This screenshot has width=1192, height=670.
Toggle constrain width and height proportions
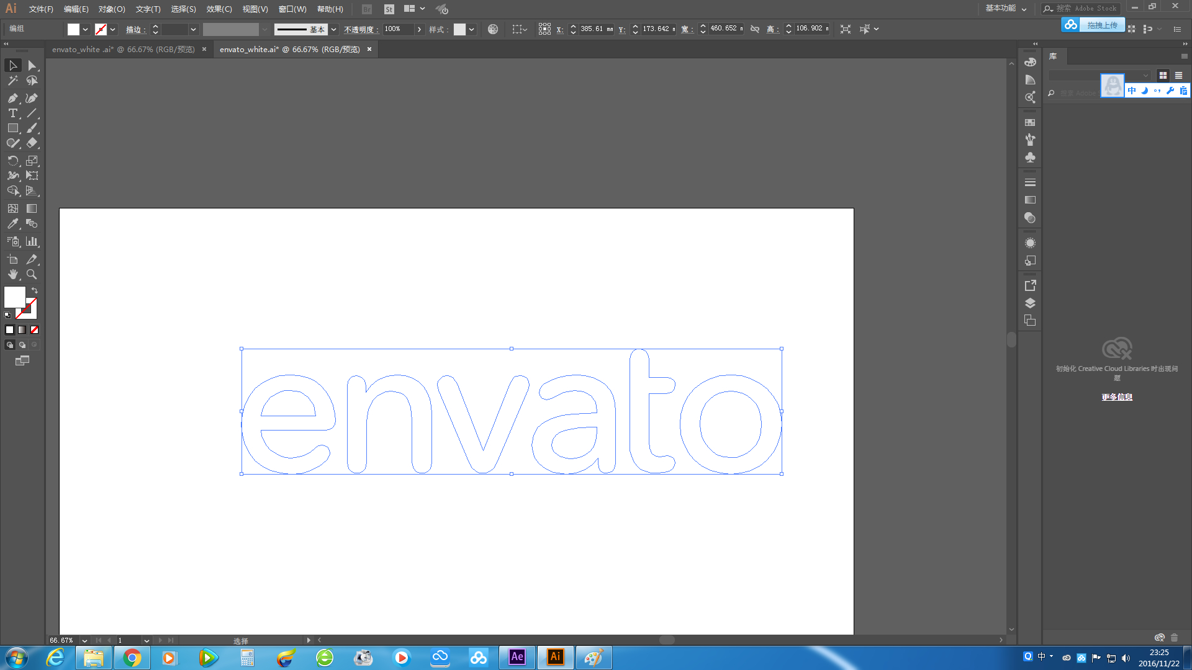(x=755, y=29)
